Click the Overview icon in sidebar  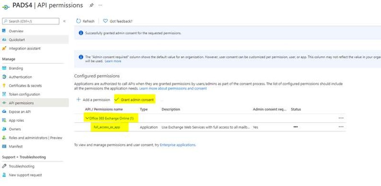coord(4,31)
